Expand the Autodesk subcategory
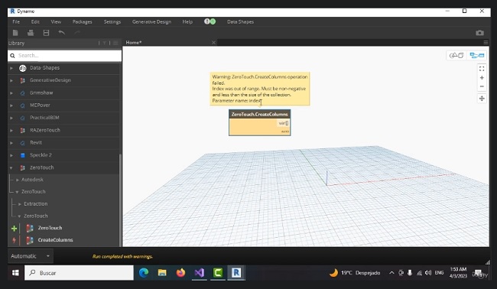The image size is (497, 289). [x=18, y=180]
